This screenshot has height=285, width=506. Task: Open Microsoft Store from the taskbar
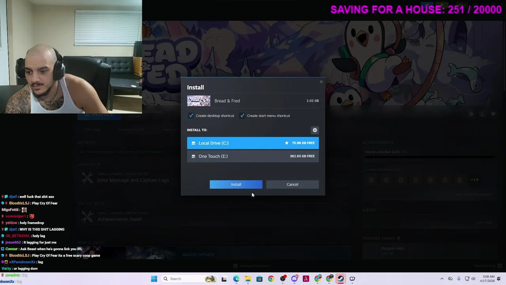tap(259, 279)
